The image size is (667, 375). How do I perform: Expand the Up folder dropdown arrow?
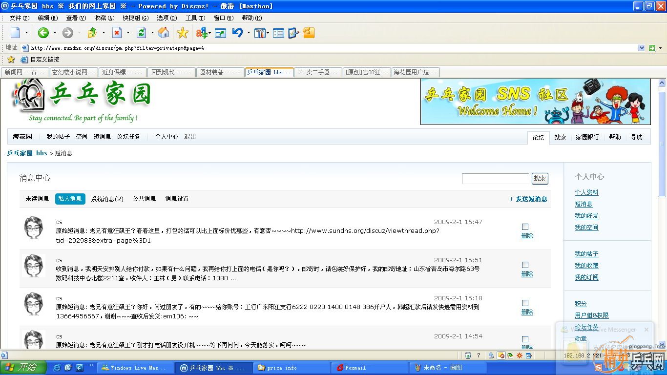click(104, 33)
